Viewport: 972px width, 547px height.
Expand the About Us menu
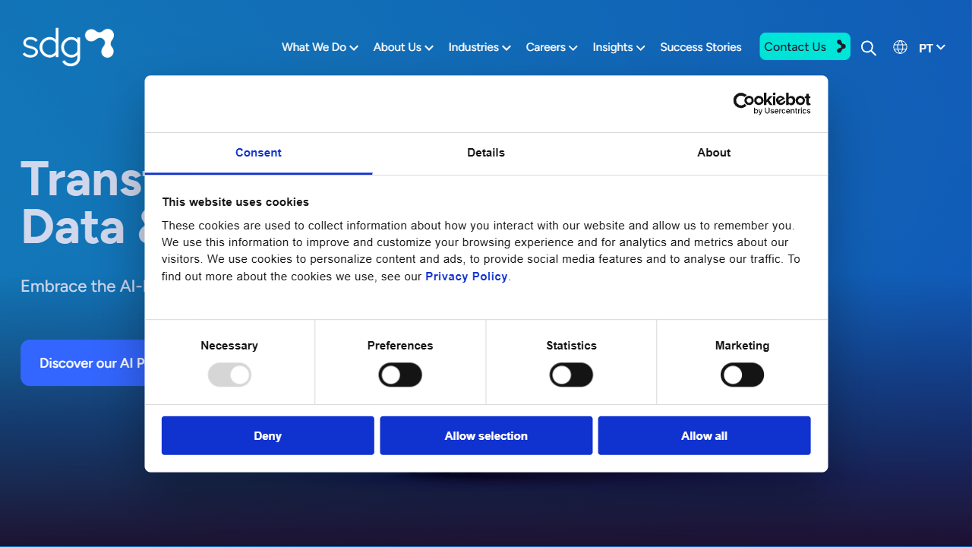click(x=403, y=47)
